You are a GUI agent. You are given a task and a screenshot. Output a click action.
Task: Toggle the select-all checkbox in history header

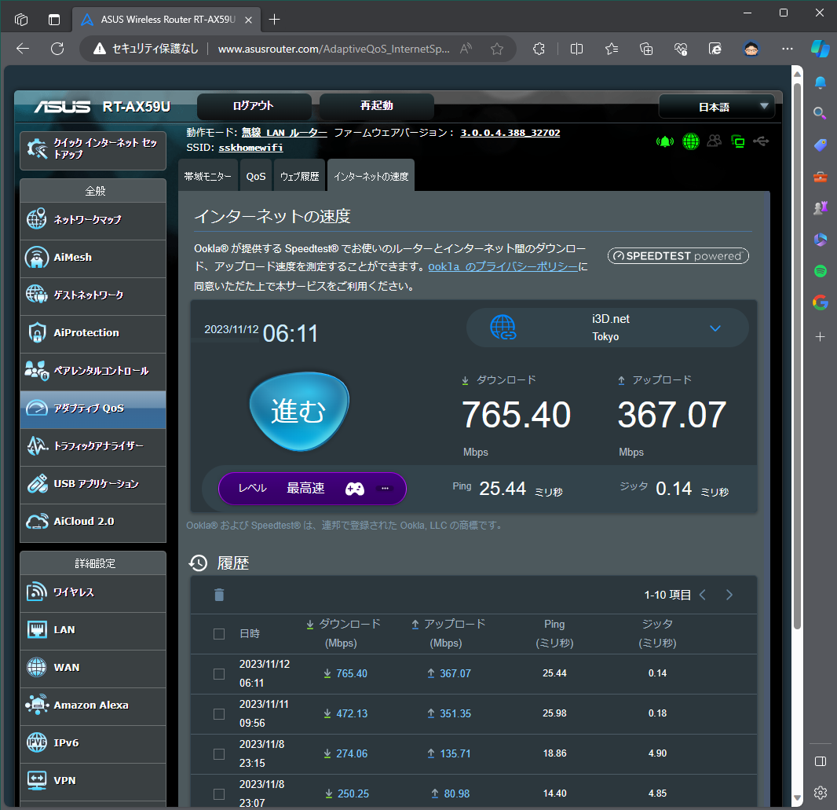(x=219, y=634)
